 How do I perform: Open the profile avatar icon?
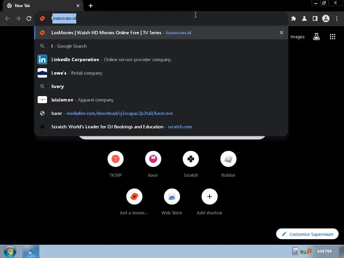pyautogui.click(x=326, y=18)
